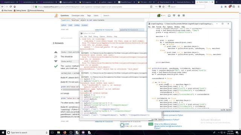Open a new Firefox tab
This screenshot has height=135, width=241.
[217, 2]
